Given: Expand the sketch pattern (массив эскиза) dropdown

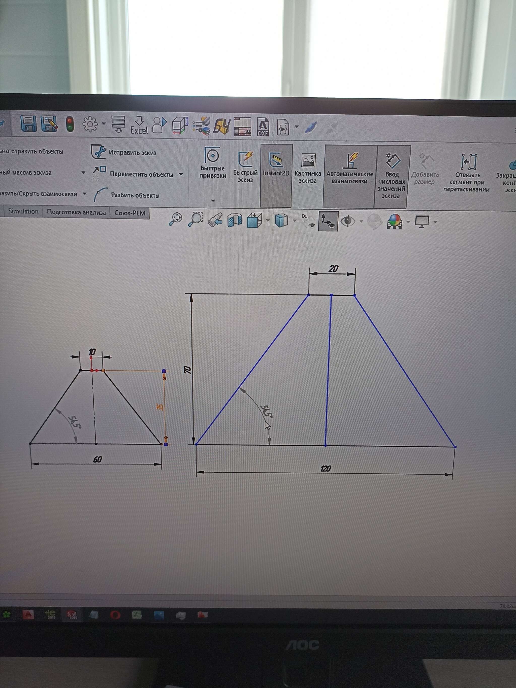Looking at the screenshot, I should click(83, 172).
